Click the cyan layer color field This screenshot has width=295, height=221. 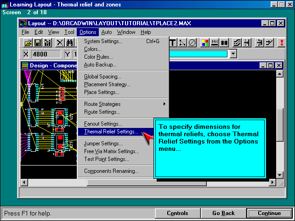point(198,54)
